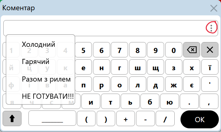Image resolution: width=221 pixels, height=132 pixels.
Task: Tap the minus sign key
Action: pos(146,118)
